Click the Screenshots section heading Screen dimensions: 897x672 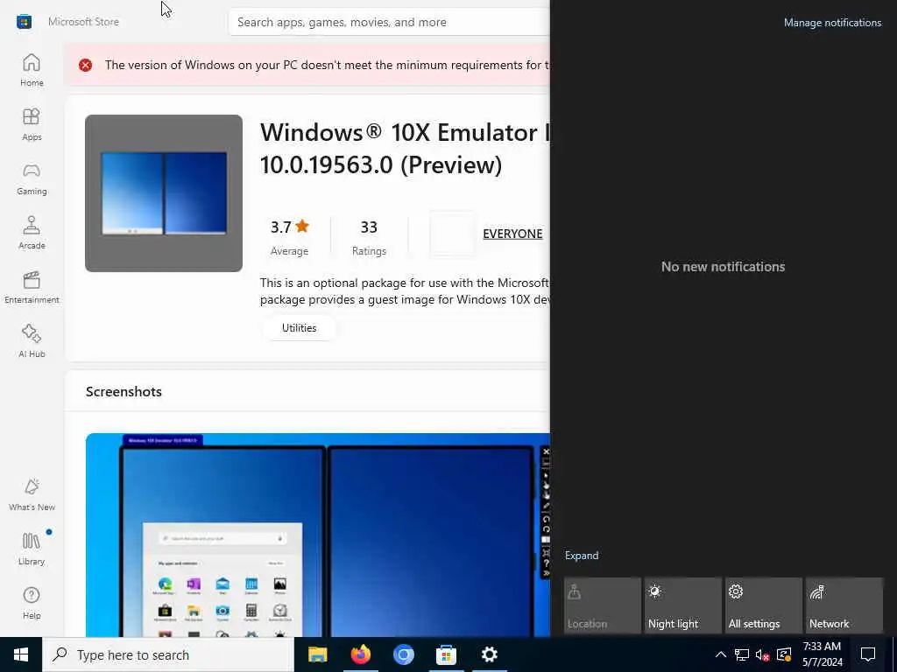click(124, 391)
